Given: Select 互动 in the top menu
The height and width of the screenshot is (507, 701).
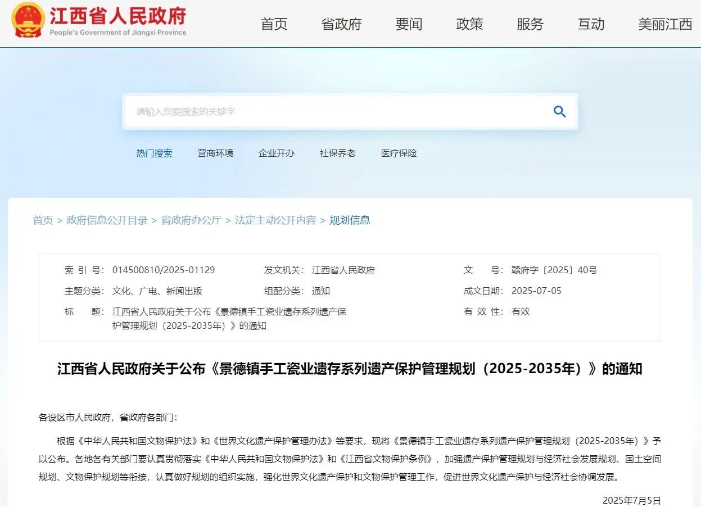Looking at the screenshot, I should (x=591, y=24).
